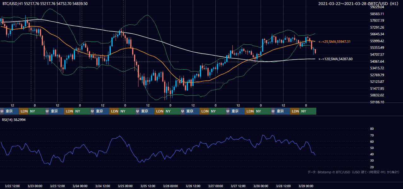This screenshot has width=403, height=189.
Task: Pick the 57291.26 price axis value
Action: [377, 27]
